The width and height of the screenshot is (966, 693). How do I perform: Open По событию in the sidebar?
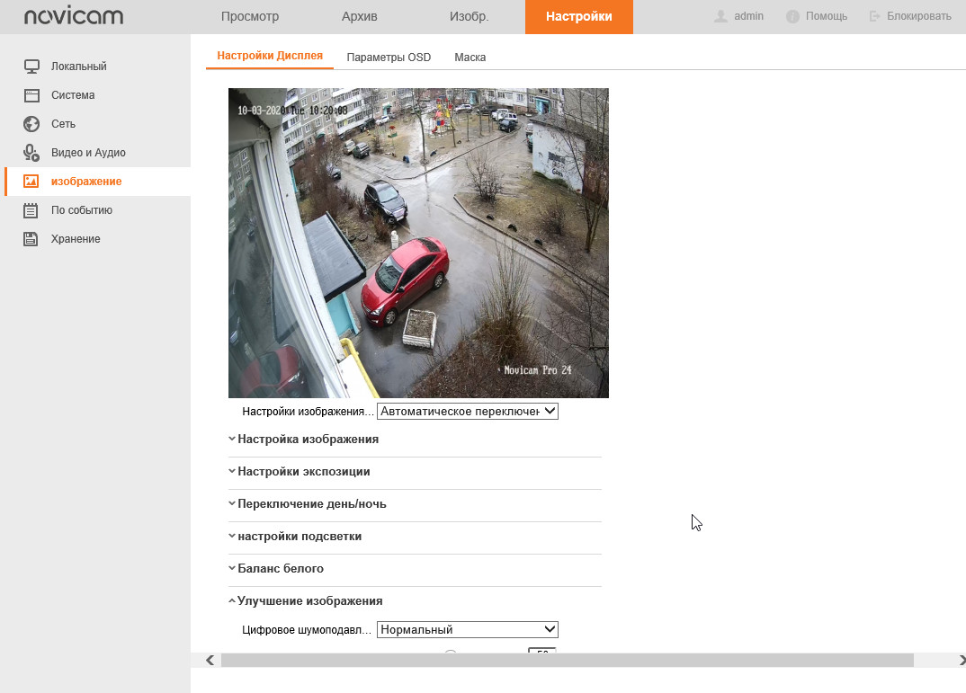pos(81,210)
